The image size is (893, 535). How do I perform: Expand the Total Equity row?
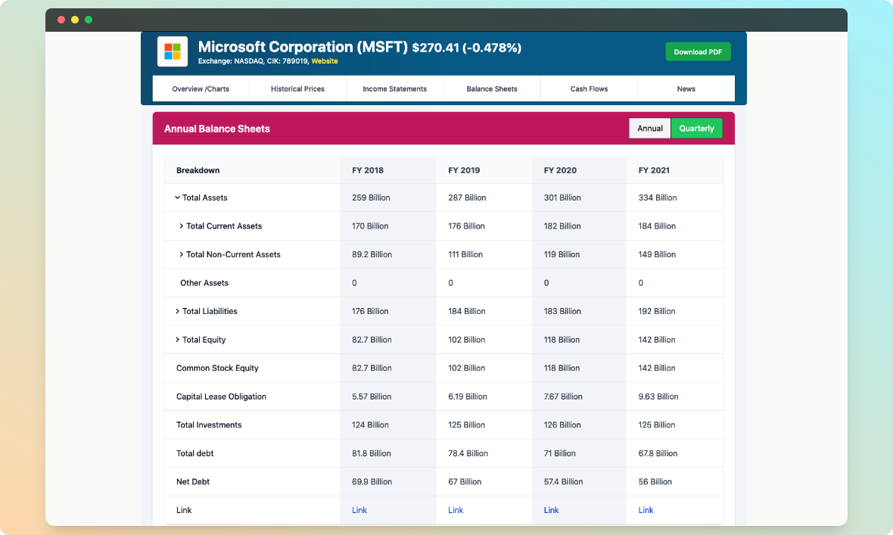177,340
